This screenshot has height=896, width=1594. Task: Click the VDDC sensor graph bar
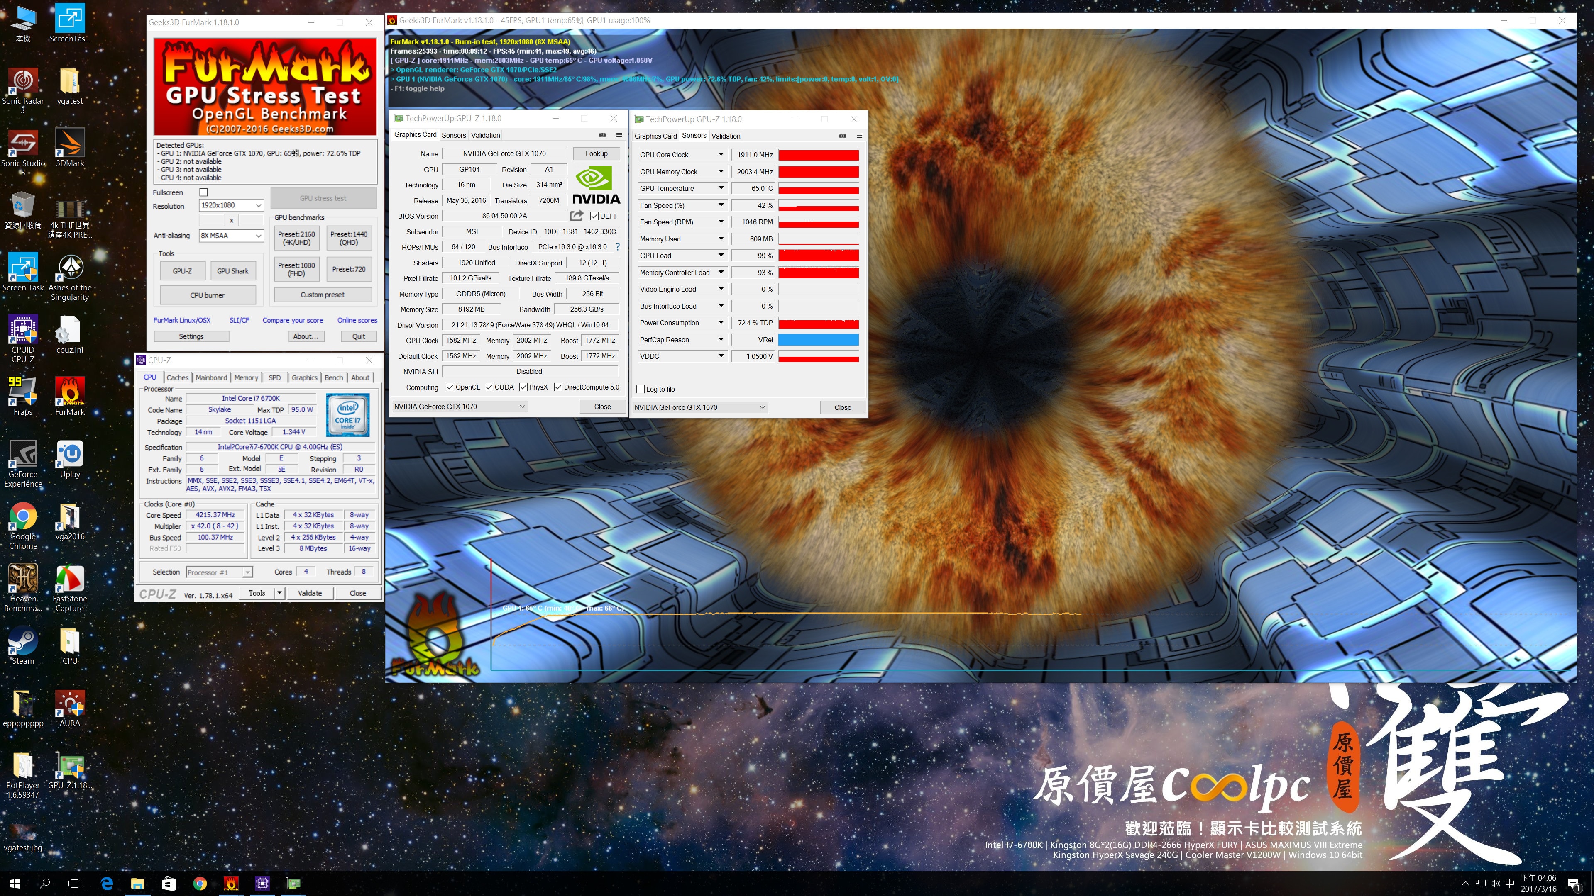(818, 356)
